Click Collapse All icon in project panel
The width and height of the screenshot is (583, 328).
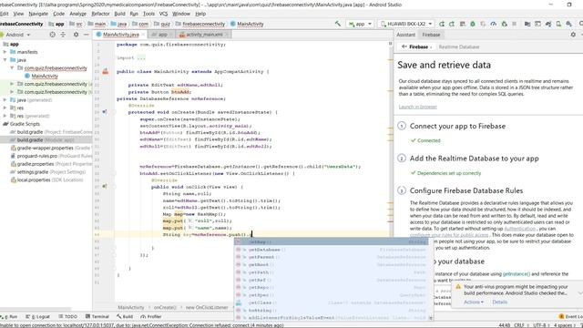click(63, 35)
